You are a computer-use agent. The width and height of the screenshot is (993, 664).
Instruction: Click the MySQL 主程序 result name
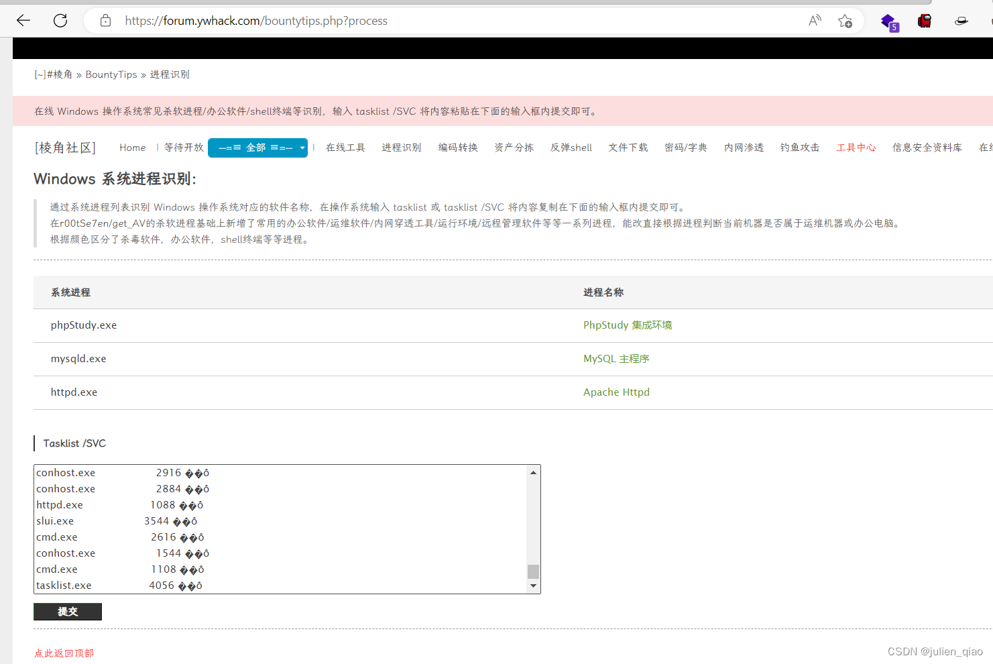point(616,359)
